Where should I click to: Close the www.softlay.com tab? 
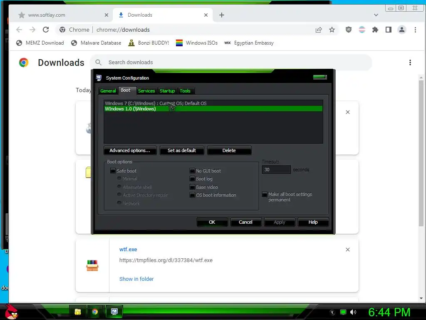tap(106, 15)
